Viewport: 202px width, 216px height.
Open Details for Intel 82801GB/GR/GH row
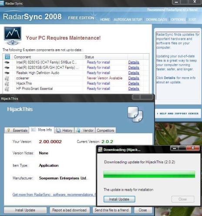click(134, 68)
